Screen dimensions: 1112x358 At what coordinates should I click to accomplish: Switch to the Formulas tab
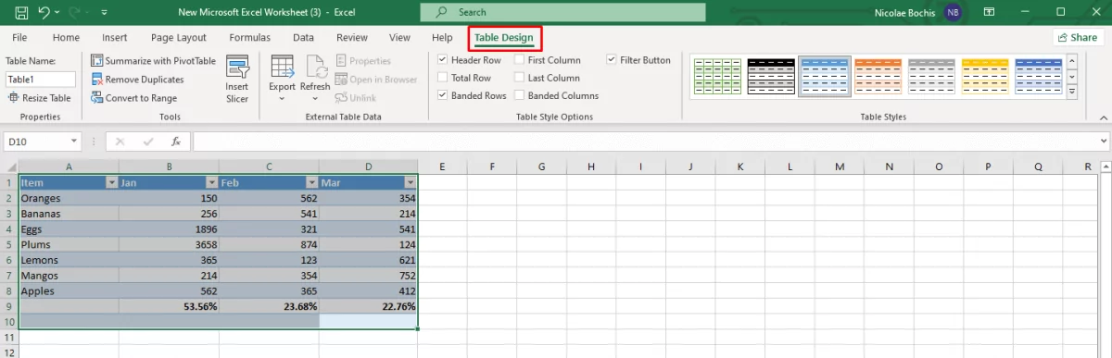[x=250, y=38]
